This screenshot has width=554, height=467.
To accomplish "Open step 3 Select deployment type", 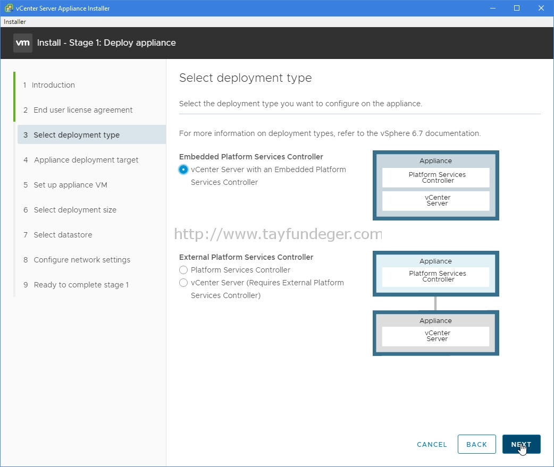I will [91, 134].
